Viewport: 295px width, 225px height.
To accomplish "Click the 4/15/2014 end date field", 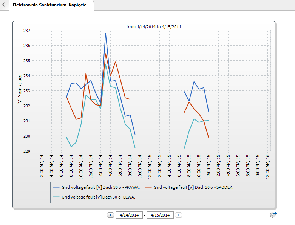I will [x=160, y=215].
